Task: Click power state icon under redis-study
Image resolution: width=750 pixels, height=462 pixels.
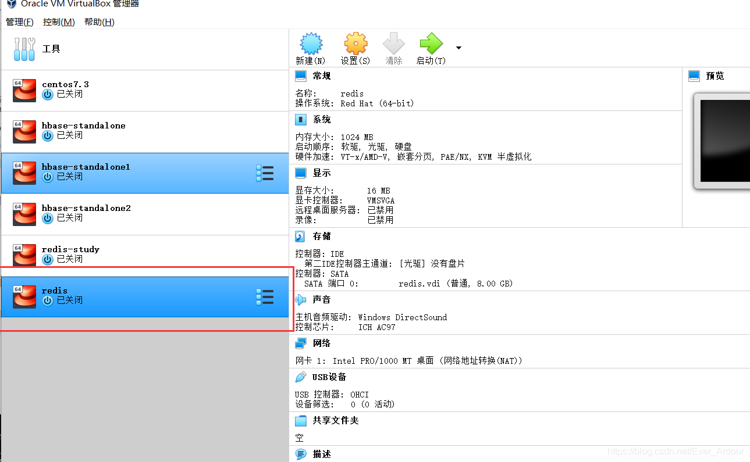Action: tap(48, 259)
